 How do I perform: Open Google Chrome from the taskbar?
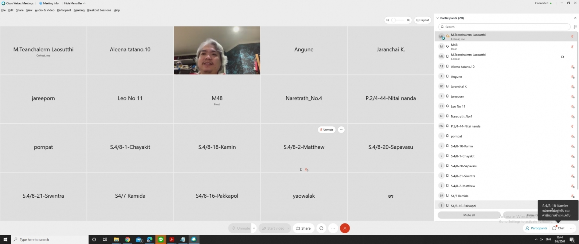coord(127,239)
